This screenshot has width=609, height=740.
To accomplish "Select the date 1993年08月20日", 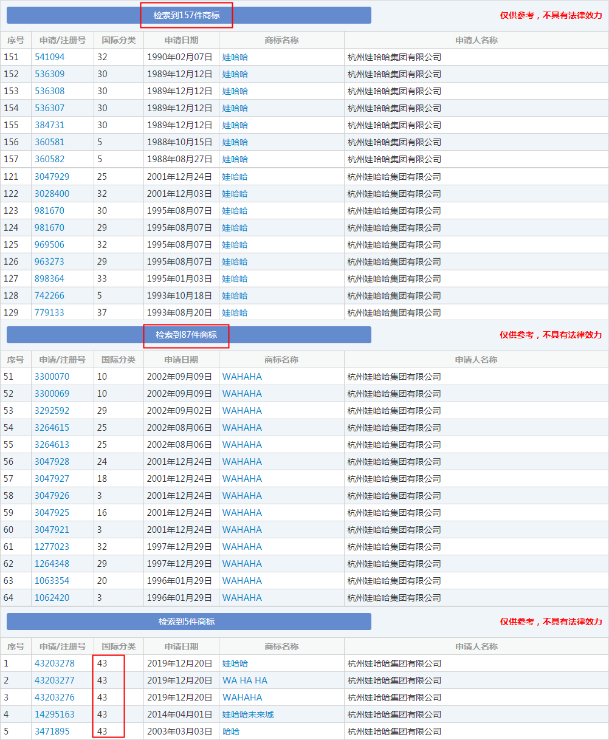I will [180, 313].
